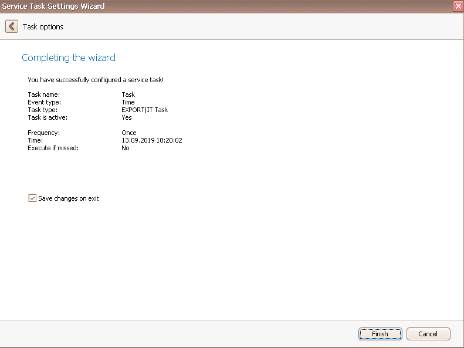Click the 13.09.2019 10:20:02 time value
Image resolution: width=464 pixels, height=348 pixels.
[152, 140]
